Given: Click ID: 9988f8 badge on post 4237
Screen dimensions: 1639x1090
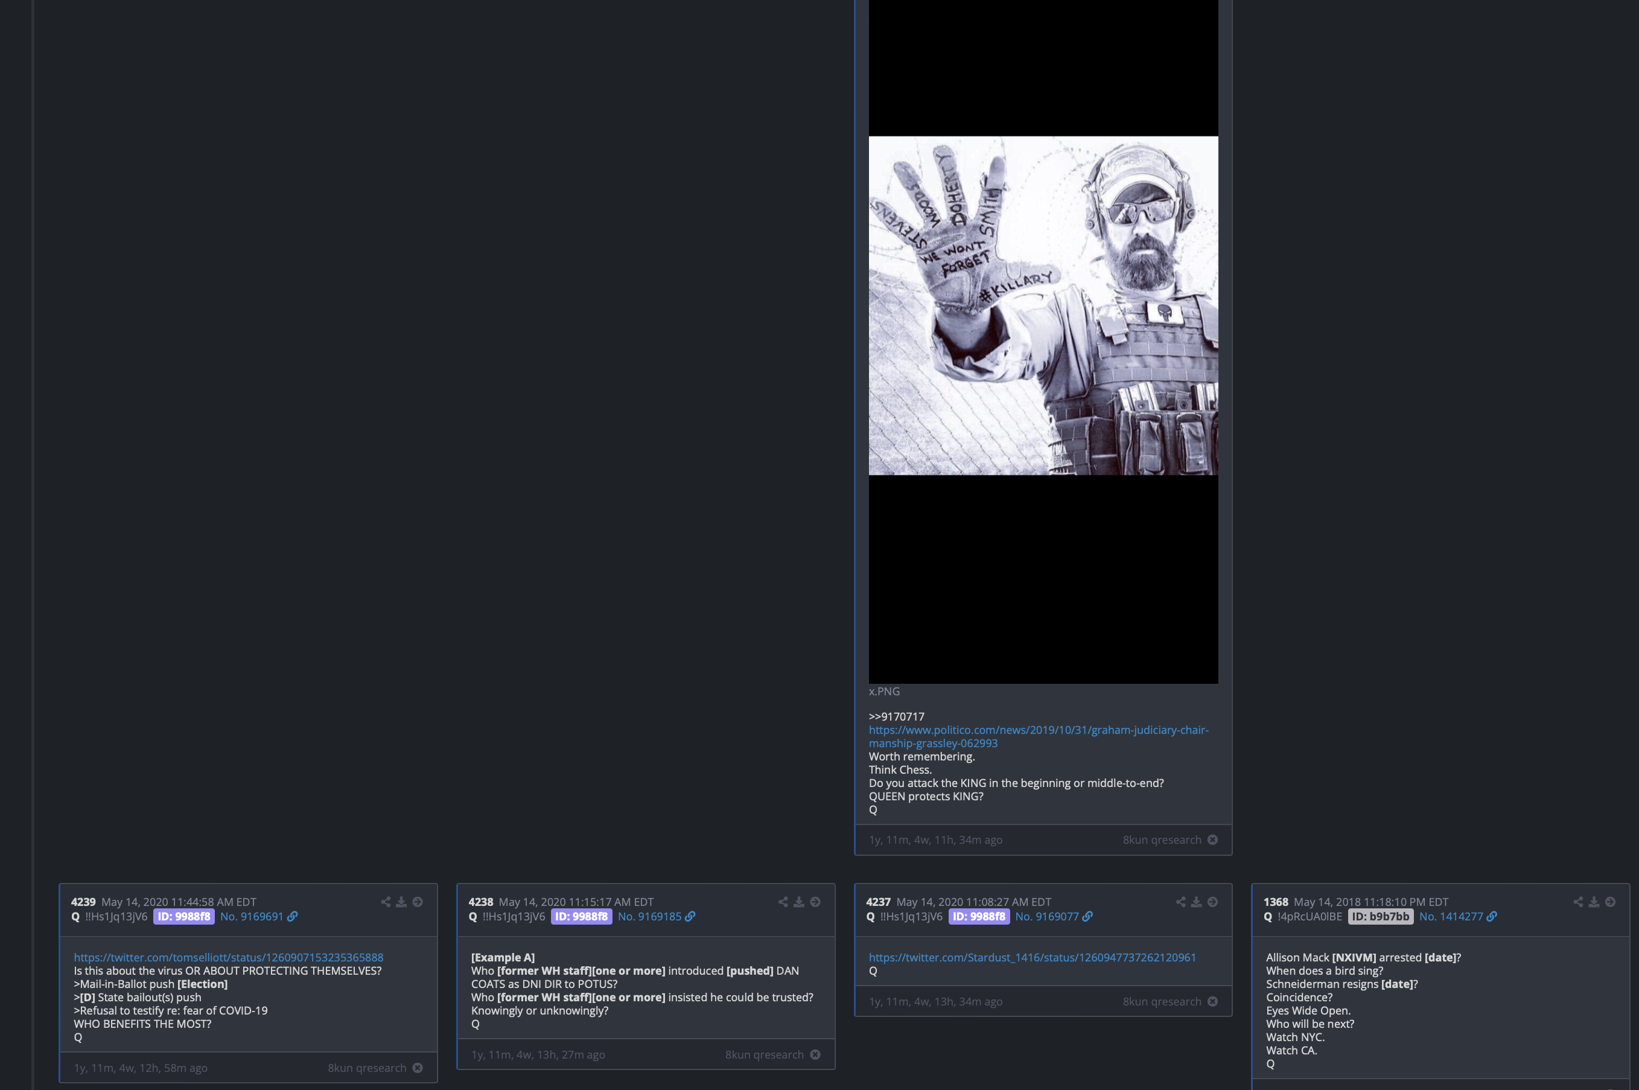Looking at the screenshot, I should coord(979,916).
